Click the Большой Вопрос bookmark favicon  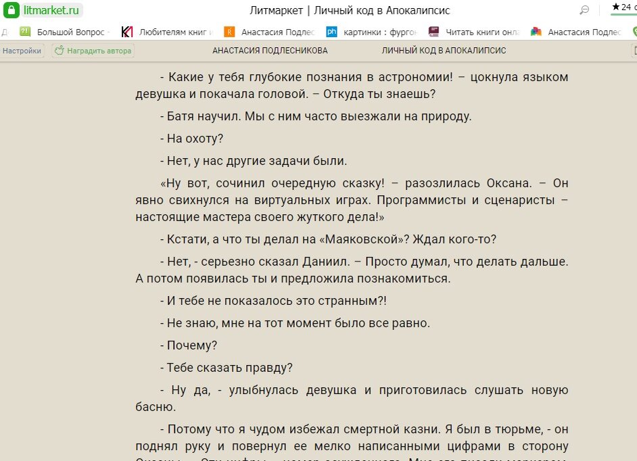[x=25, y=31]
